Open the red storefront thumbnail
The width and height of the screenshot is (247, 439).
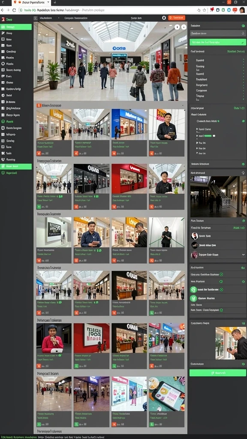(x=129, y=179)
